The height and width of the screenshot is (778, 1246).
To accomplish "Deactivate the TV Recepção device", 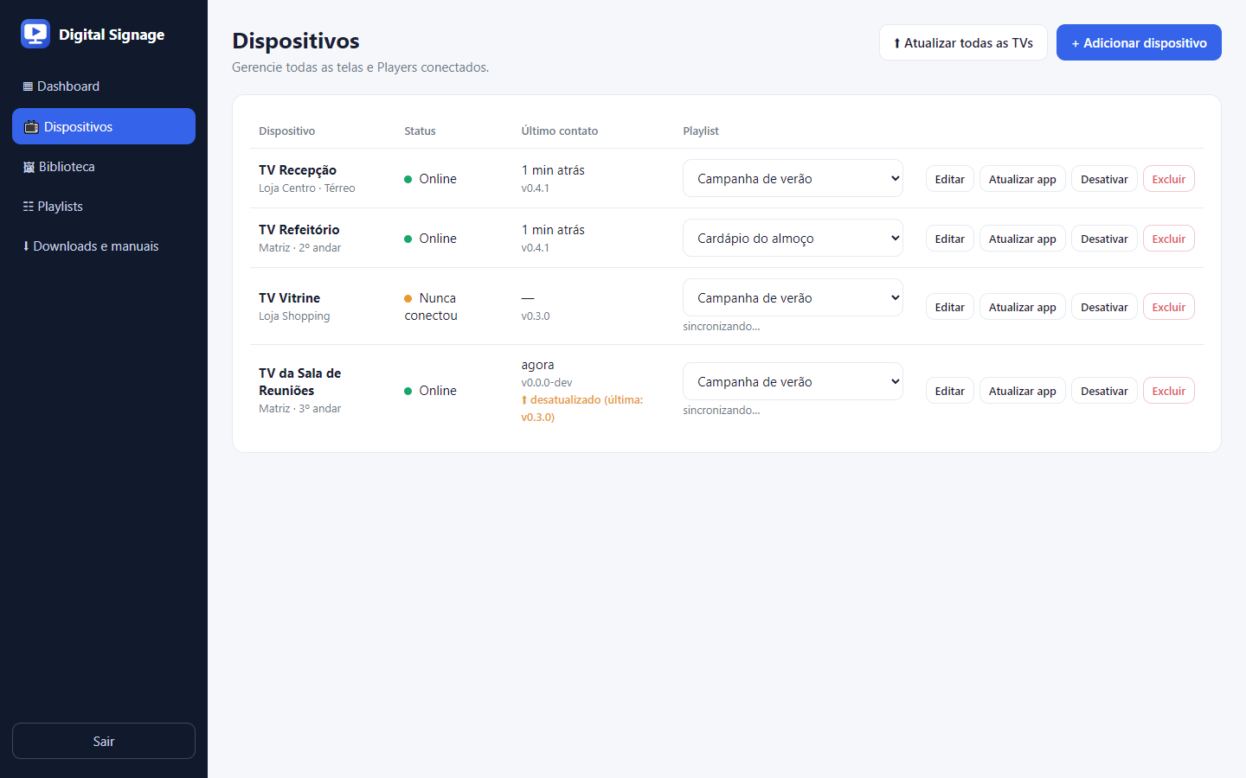I will click(1104, 179).
